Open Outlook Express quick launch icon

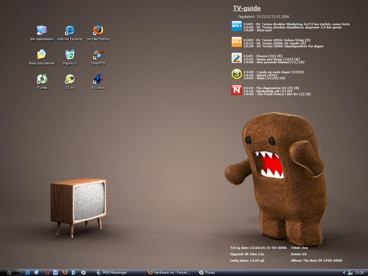pyautogui.click(x=37, y=272)
